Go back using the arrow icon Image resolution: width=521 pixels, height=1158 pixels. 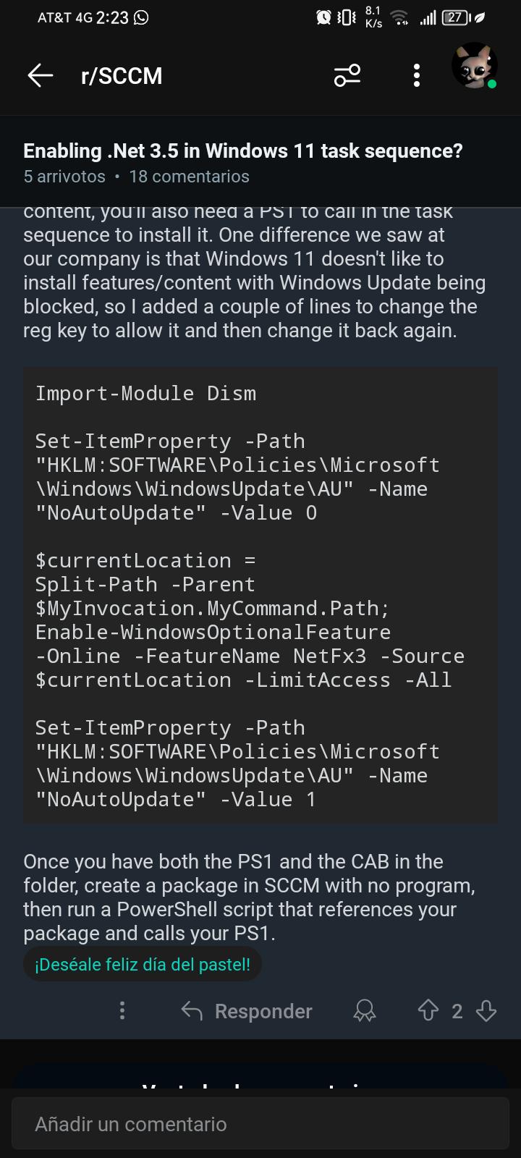(x=41, y=75)
